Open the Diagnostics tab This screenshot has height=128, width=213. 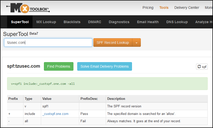click(119, 22)
